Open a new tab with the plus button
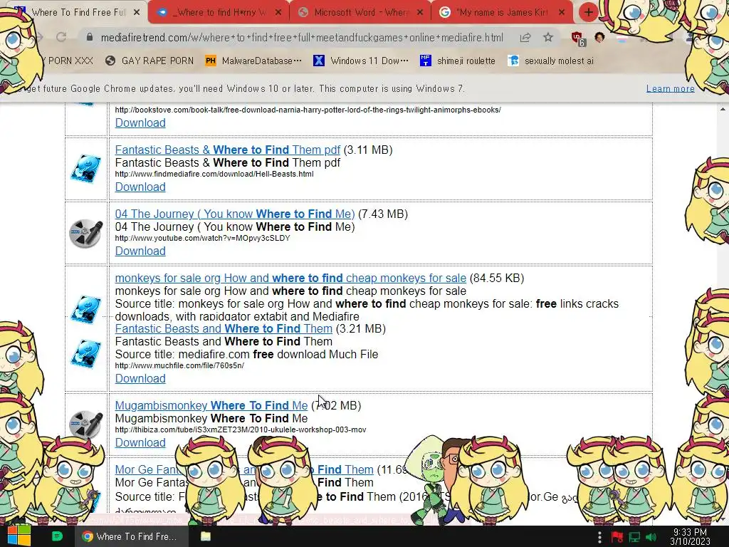729x547 pixels. click(588, 12)
